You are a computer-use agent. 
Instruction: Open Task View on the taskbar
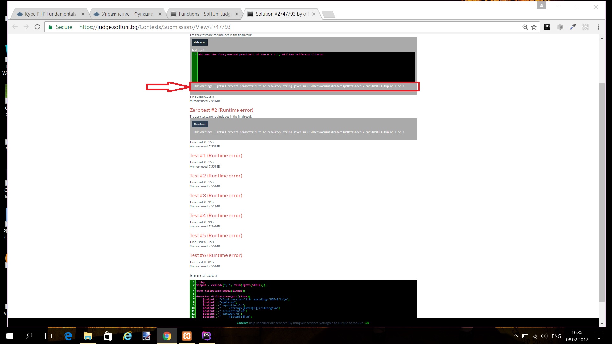coord(48,336)
